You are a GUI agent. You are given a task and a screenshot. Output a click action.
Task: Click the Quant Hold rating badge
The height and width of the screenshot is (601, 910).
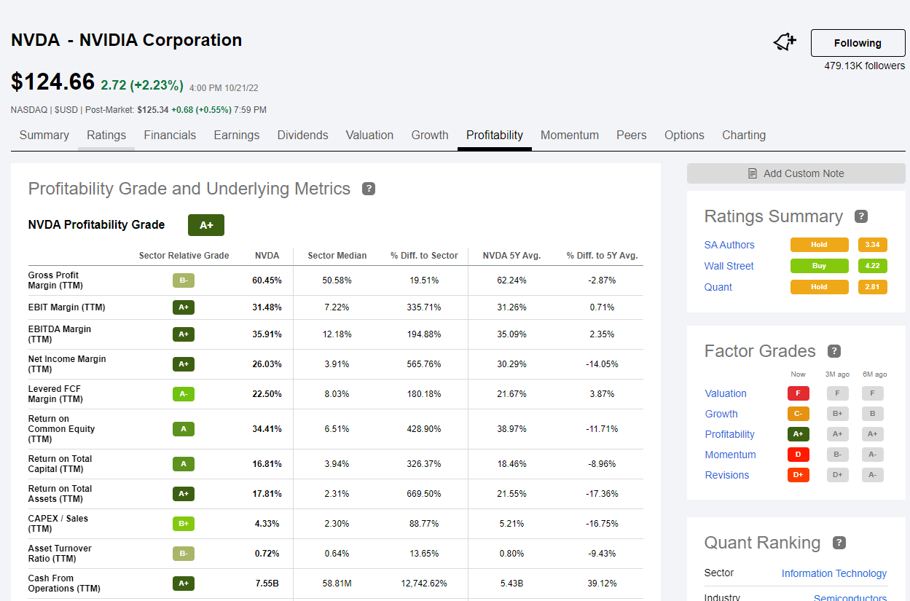coord(820,287)
